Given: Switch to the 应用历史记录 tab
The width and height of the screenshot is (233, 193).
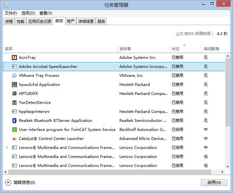Looking at the screenshot, I should pos(40,21).
